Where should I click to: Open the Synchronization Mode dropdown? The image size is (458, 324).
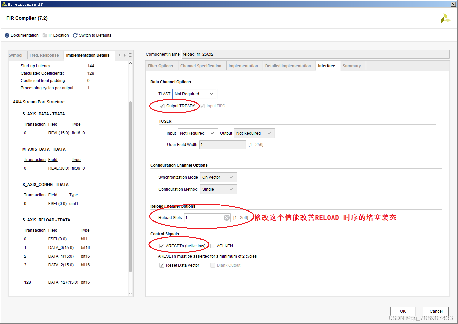[x=218, y=177]
